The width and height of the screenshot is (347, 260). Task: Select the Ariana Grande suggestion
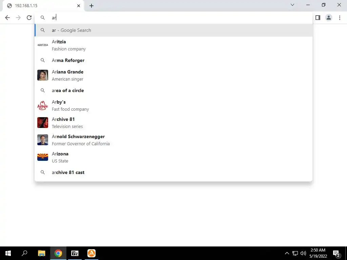point(173,75)
